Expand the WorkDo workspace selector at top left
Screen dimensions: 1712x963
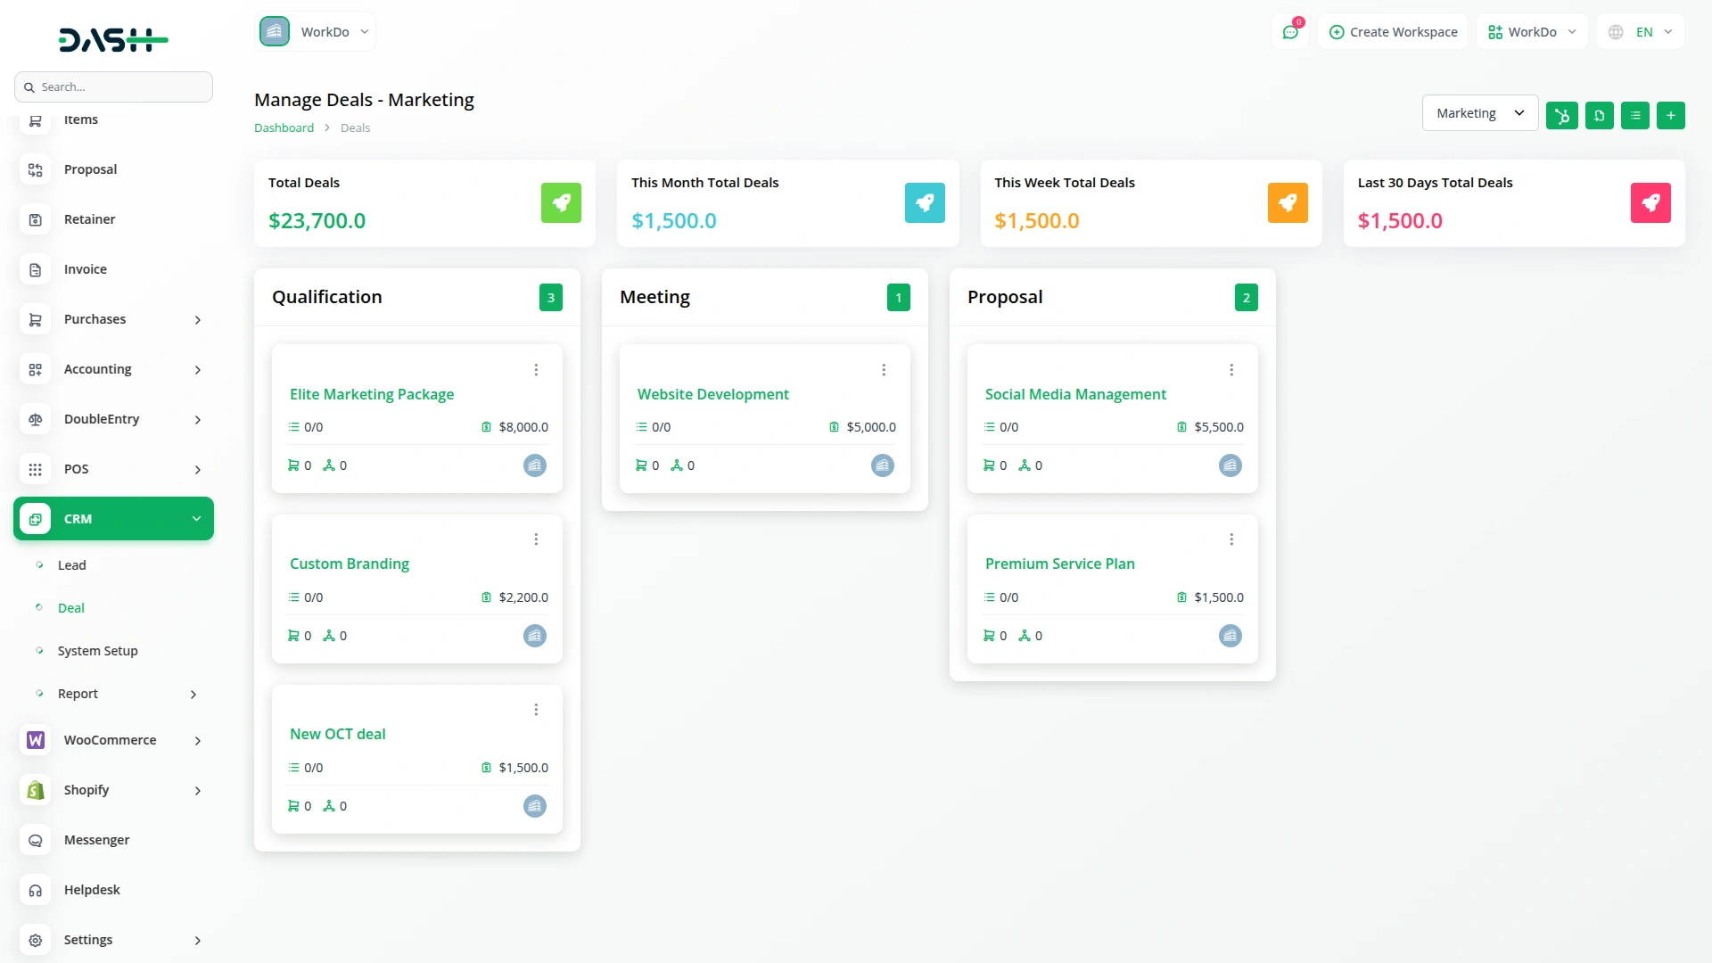click(x=316, y=32)
